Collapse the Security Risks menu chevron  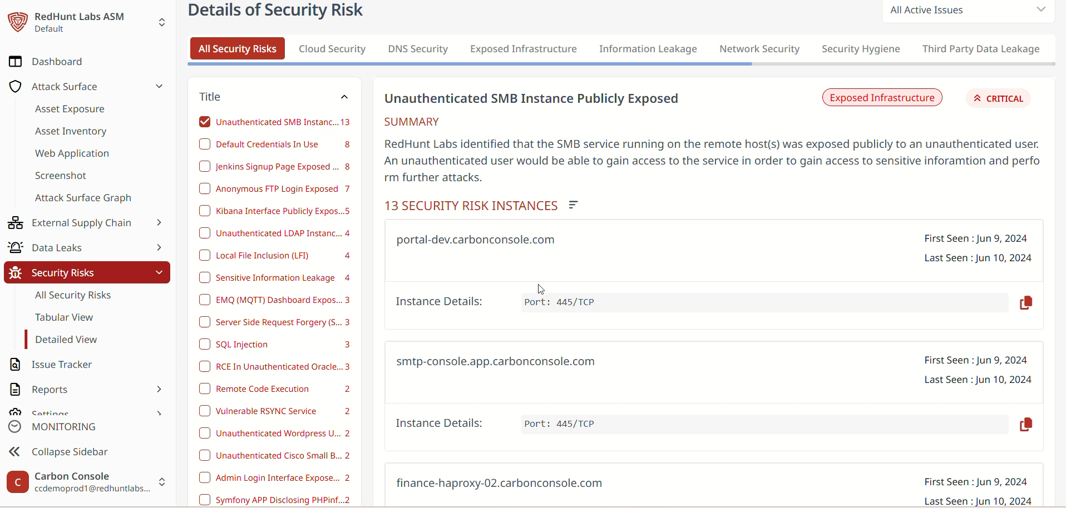pyautogui.click(x=159, y=272)
